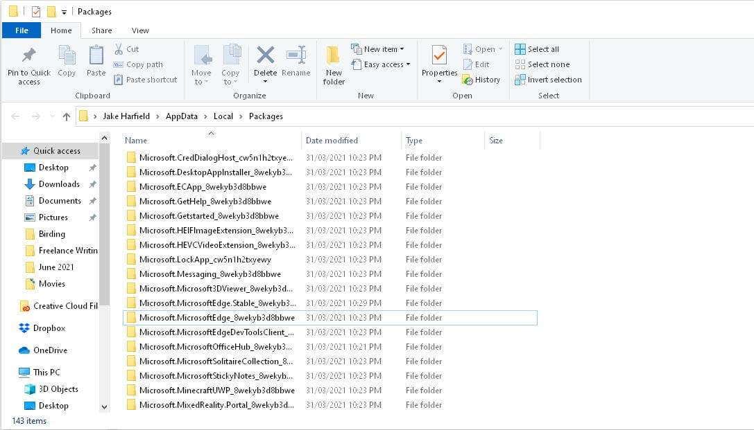Click Packages breadcrumb segment

coord(266,116)
